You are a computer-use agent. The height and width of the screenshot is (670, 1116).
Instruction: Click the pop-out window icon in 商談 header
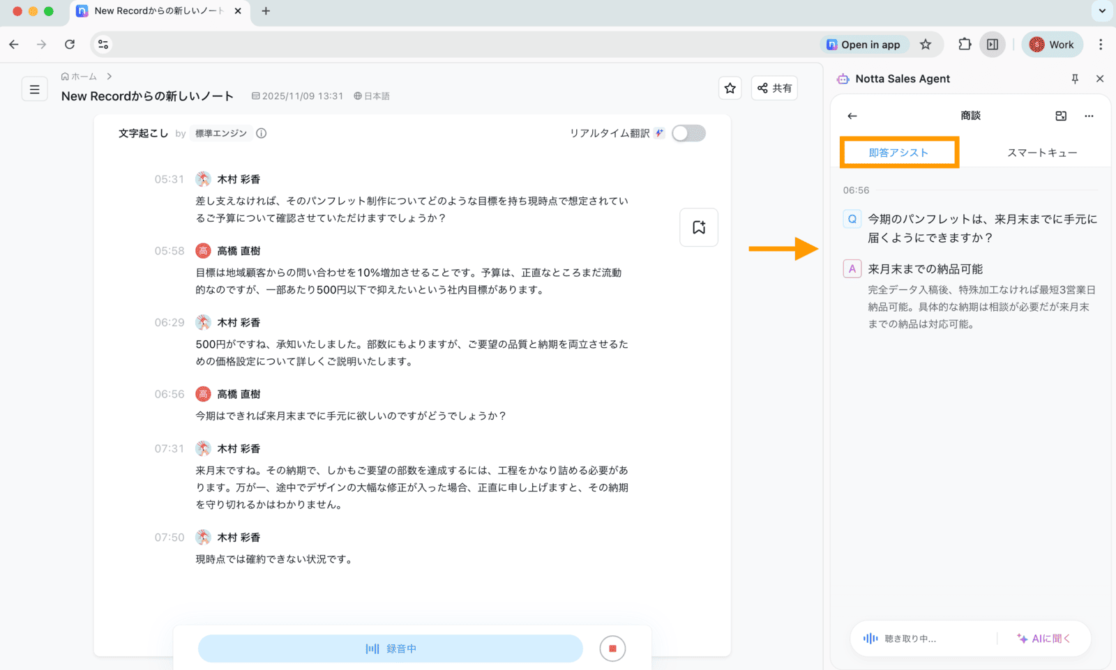[1061, 116]
